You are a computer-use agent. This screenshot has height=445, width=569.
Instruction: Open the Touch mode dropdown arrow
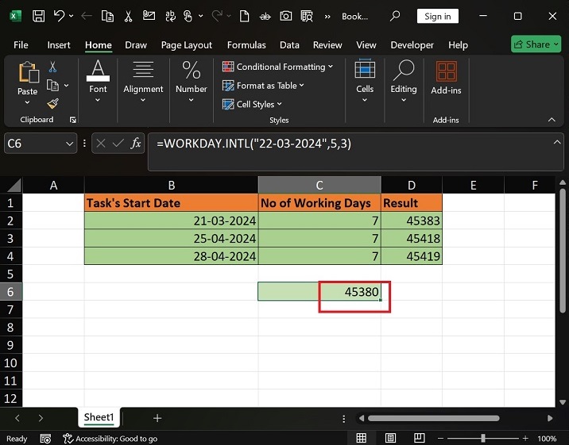click(201, 16)
